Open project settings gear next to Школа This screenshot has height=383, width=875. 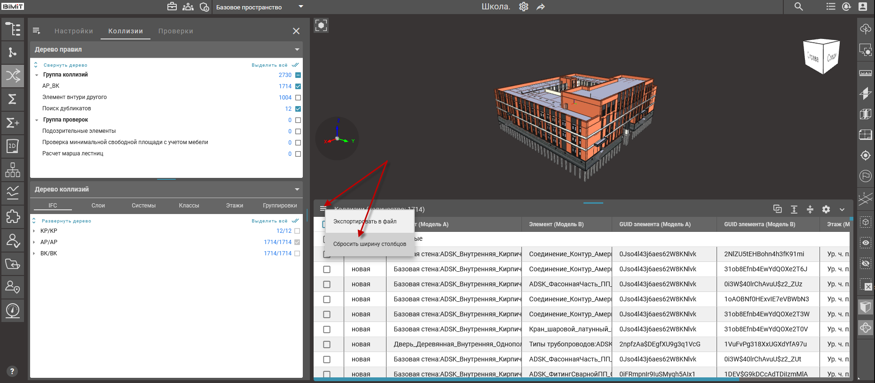point(524,7)
